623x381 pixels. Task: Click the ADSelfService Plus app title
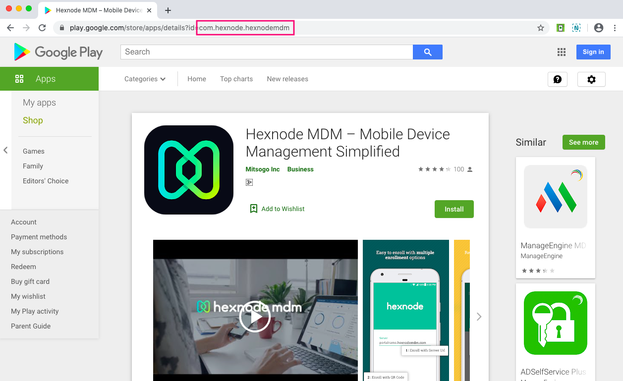click(554, 372)
